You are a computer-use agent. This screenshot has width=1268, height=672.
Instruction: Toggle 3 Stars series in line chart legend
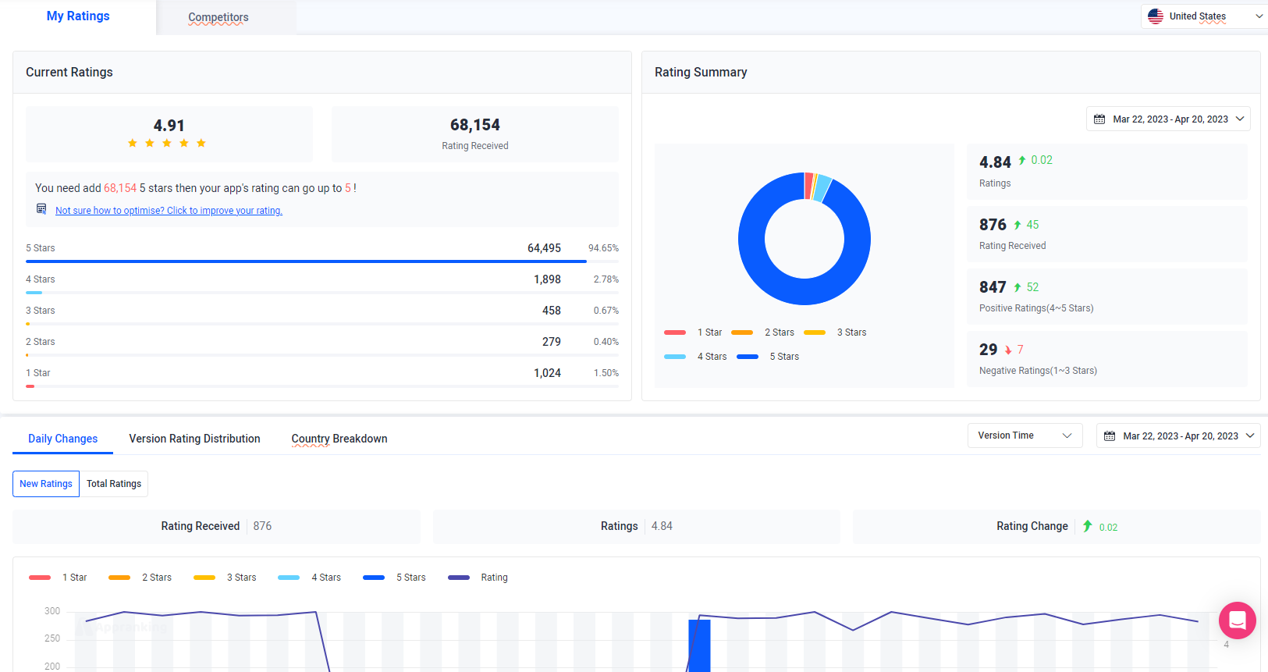pos(225,578)
